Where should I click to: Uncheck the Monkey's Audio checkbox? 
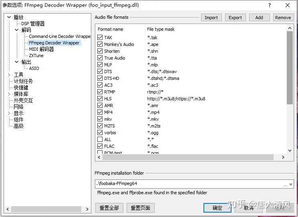coord(100,44)
